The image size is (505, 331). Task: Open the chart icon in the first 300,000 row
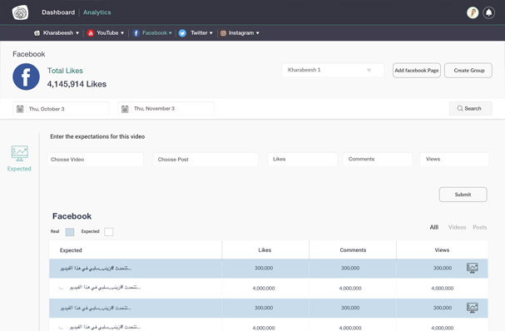(473, 268)
